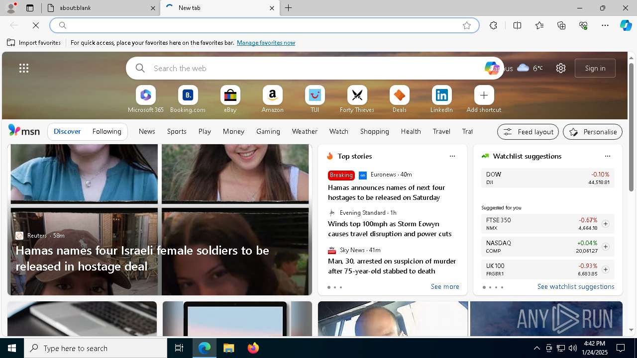The width and height of the screenshot is (637, 358).
Task: Open the TUI shortcut tile
Action: pyautogui.click(x=315, y=99)
